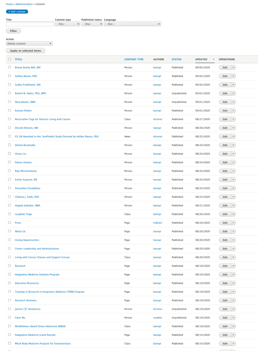The width and height of the screenshot is (264, 351).
Task: Sort the table by Status column
Action: point(176,59)
